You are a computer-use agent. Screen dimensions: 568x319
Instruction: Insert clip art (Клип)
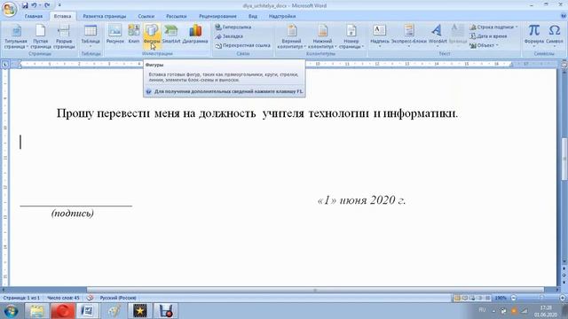pos(134,35)
